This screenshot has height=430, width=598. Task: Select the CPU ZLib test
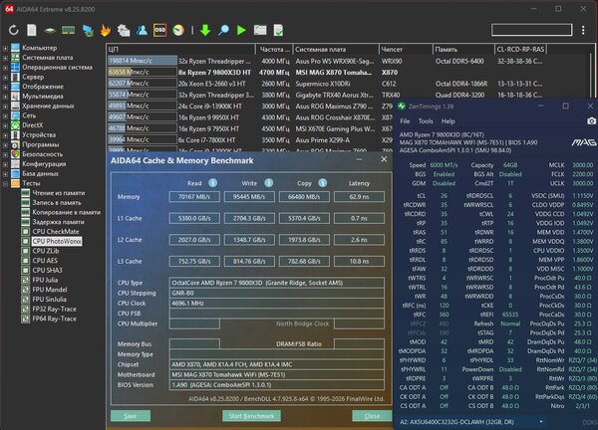(46, 251)
